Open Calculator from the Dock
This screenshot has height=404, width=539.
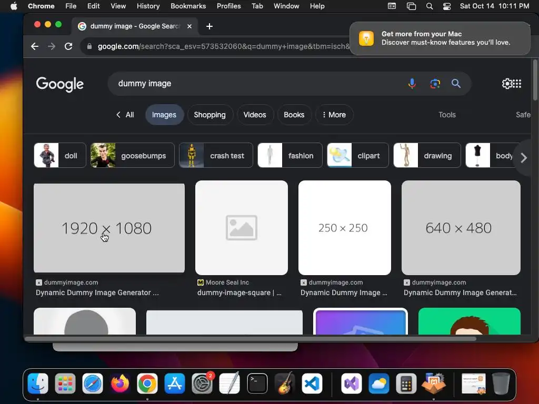(x=406, y=383)
